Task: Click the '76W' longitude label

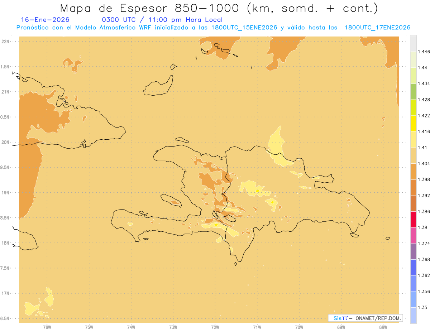Action: click(x=47, y=327)
